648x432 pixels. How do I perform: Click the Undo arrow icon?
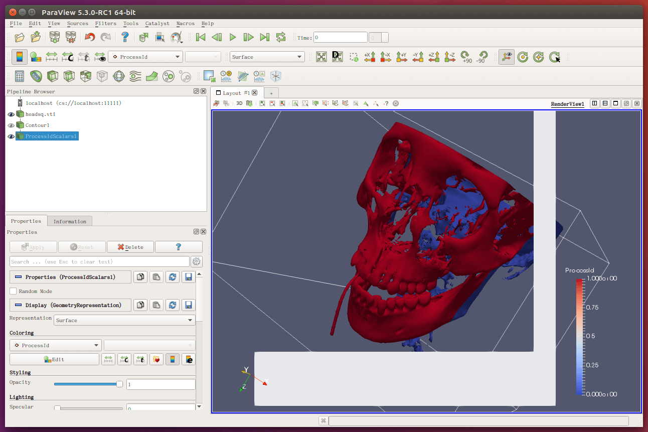point(90,37)
